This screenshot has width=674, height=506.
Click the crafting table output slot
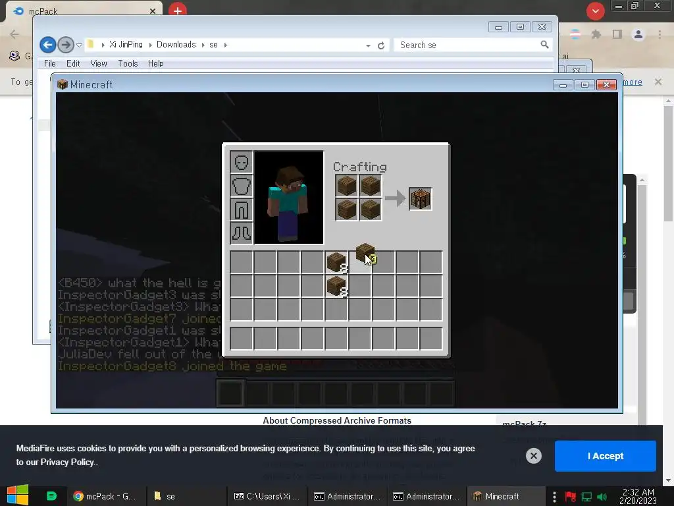(x=421, y=199)
